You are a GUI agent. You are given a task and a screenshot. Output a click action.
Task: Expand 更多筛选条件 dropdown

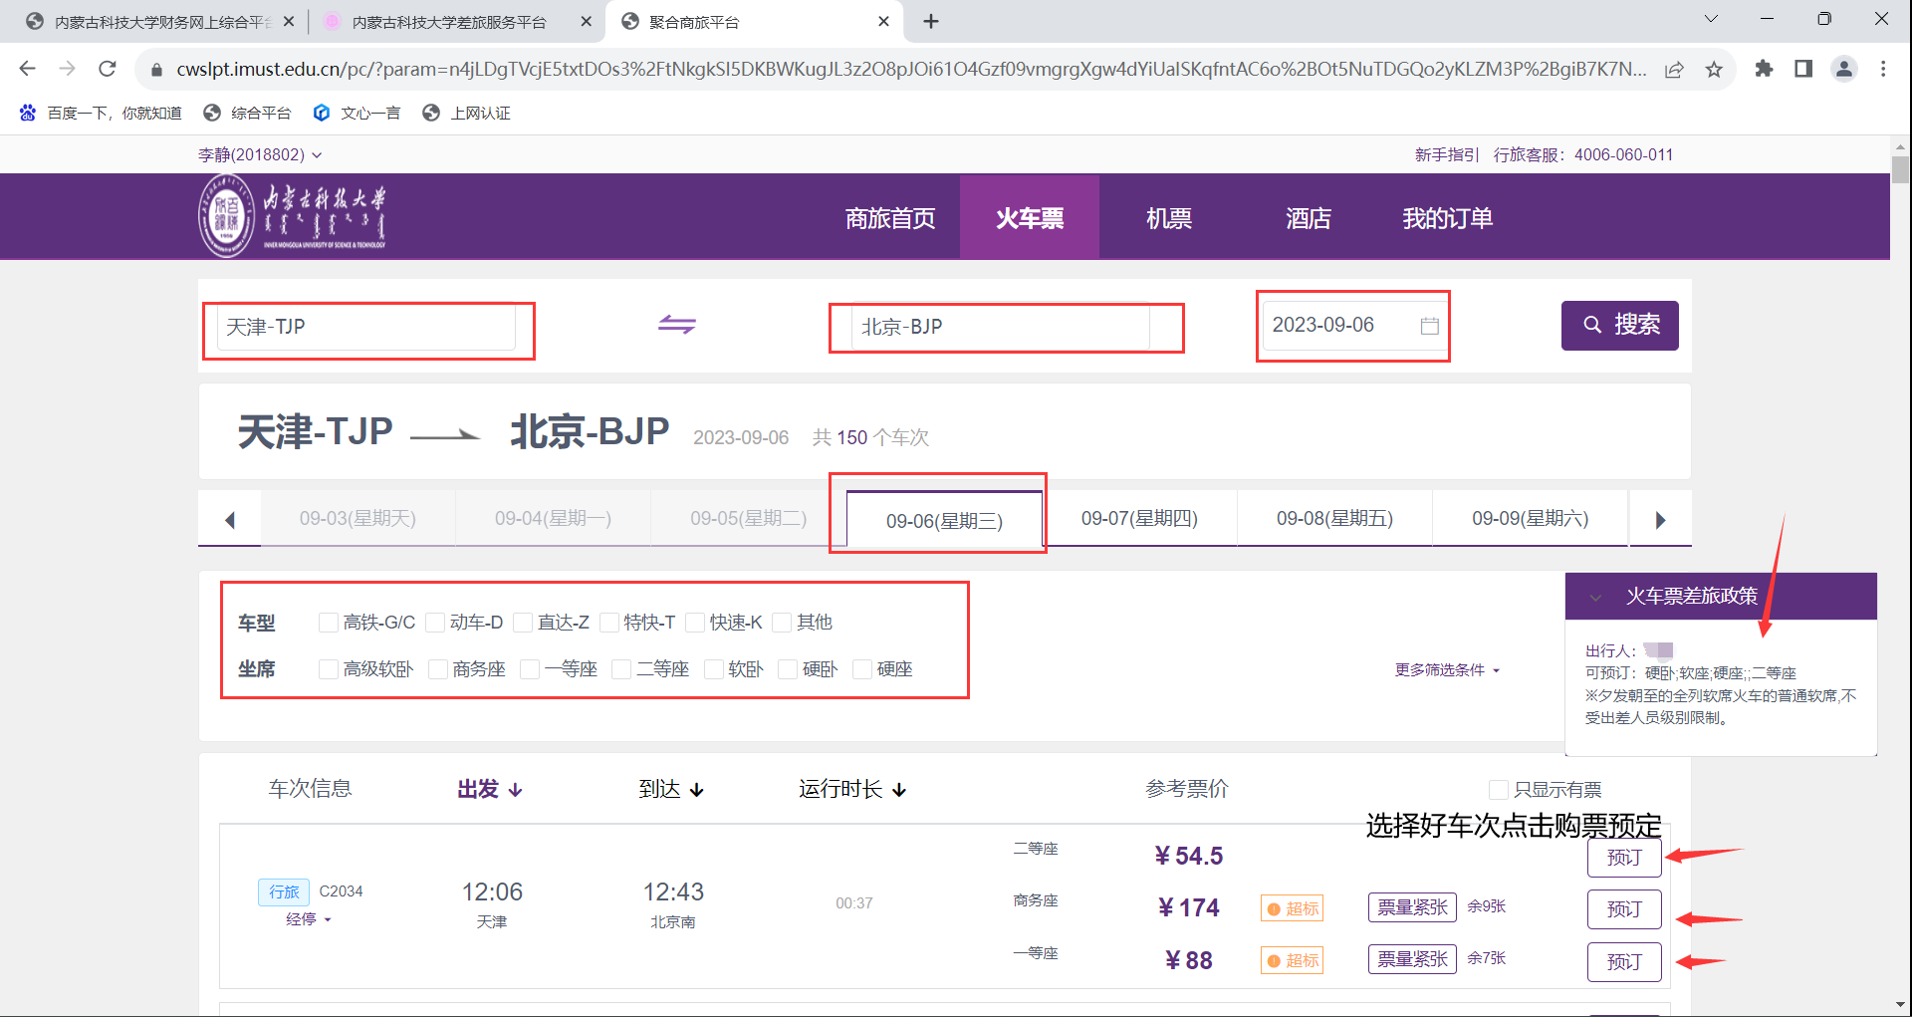point(1446,670)
